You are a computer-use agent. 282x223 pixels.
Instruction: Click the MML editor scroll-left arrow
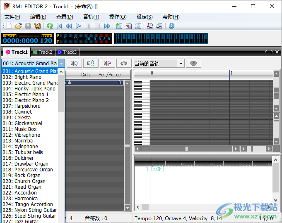(x=138, y=207)
